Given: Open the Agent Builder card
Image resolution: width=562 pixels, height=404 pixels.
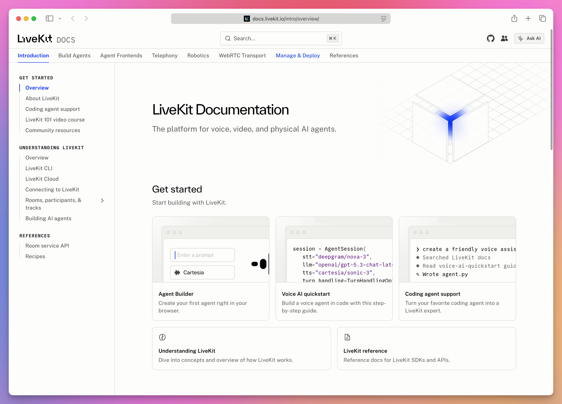Looking at the screenshot, I should point(211,269).
